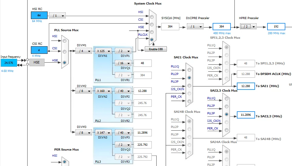
Task: Open the DIVN1 X 125 dropdown
Action: (103, 51)
